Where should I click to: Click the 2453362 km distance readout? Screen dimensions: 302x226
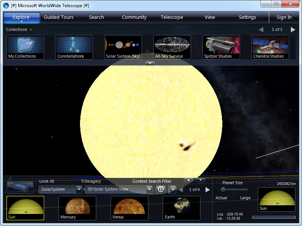[286, 184]
